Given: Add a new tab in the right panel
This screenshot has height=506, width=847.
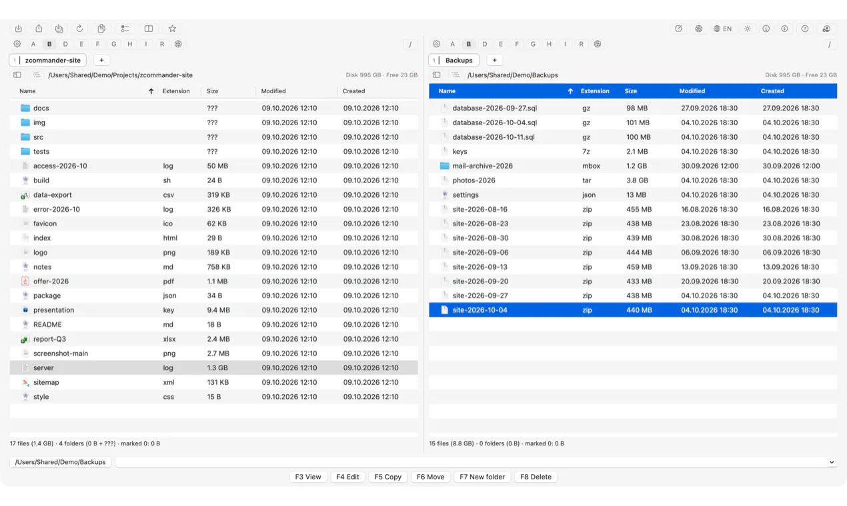Looking at the screenshot, I should tap(494, 60).
